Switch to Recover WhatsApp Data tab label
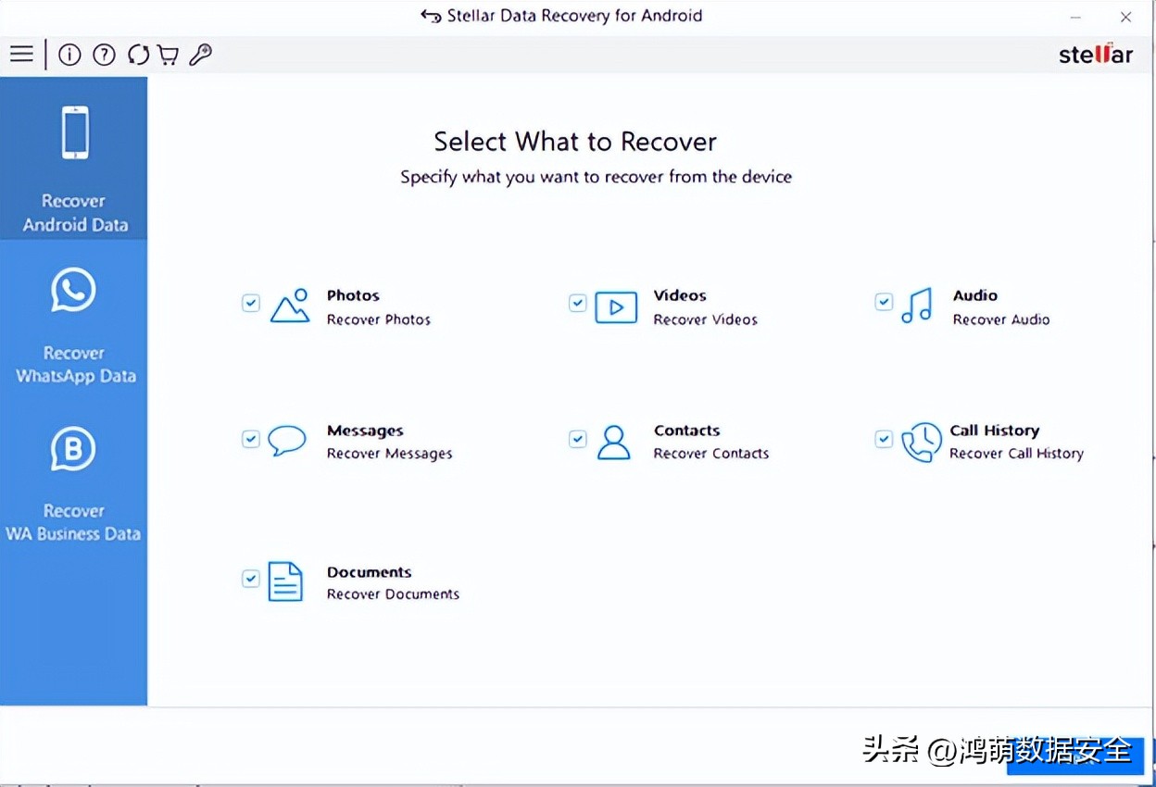The width and height of the screenshot is (1156, 787). pos(75,365)
